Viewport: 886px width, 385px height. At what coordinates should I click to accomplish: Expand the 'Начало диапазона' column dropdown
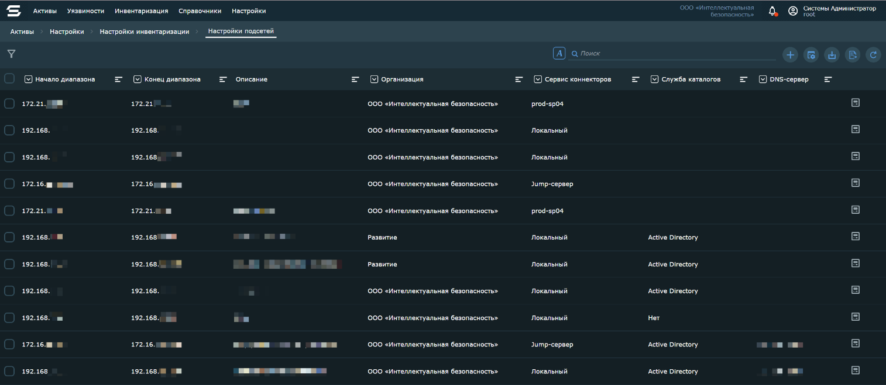pos(28,79)
